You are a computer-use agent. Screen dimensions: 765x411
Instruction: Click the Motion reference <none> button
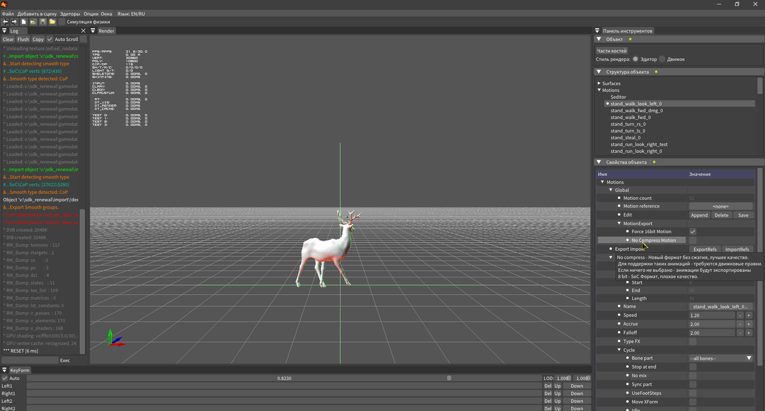coord(721,206)
